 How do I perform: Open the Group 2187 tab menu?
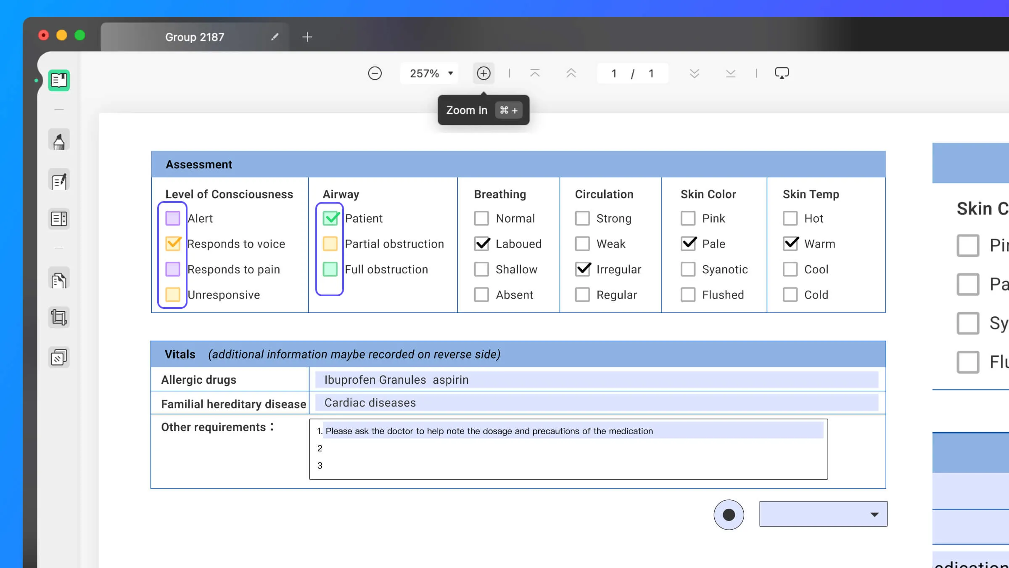[194, 37]
